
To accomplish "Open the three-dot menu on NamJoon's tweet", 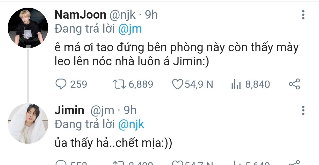I will [x=303, y=15].
